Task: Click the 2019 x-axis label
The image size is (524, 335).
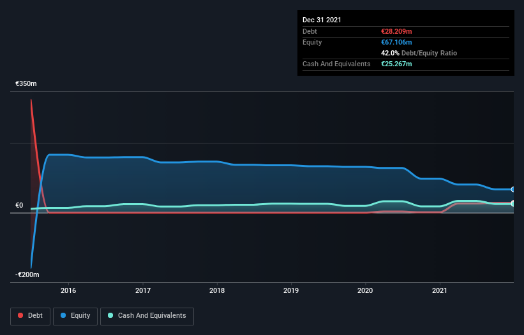Action: pyautogui.click(x=291, y=290)
